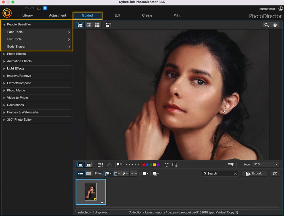Viewport: 284px width, 216px height.
Task: Redo the action with the redo arrow
Action: (x=32, y=8)
